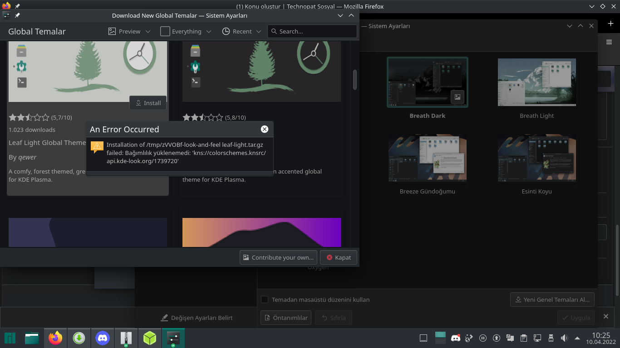This screenshot has height=348, width=620.
Task: Open the wired network tray icon
Action: point(537,338)
